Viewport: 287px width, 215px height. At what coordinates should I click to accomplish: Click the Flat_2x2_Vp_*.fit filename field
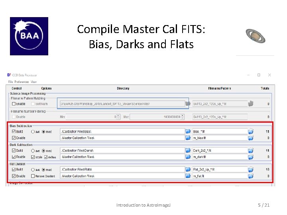pyautogui.click(x=220, y=170)
